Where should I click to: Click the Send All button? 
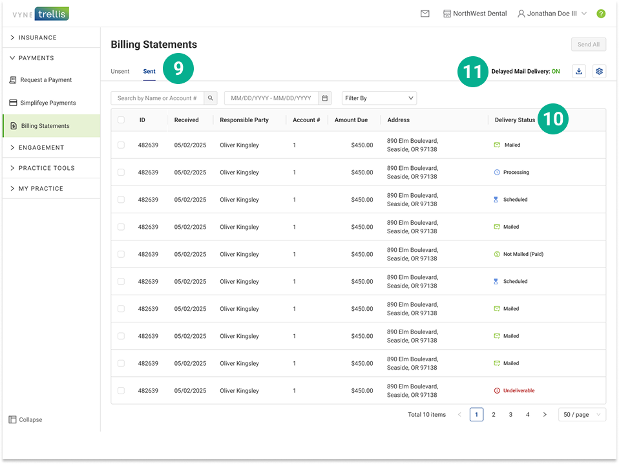pos(588,45)
